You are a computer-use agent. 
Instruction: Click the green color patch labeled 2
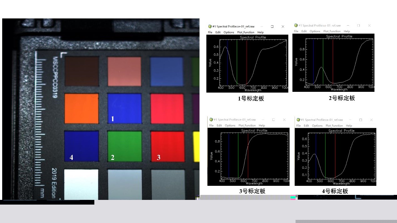(125, 144)
